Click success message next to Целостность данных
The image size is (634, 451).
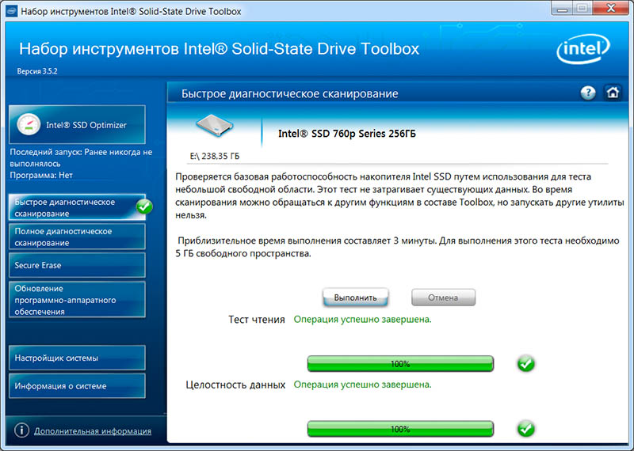pyautogui.click(x=362, y=385)
